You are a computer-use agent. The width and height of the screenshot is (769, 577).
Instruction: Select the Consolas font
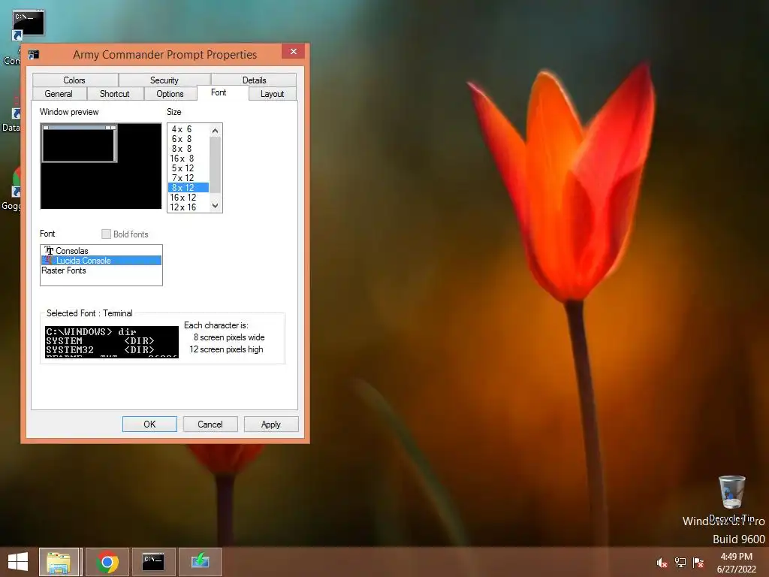pyautogui.click(x=101, y=251)
